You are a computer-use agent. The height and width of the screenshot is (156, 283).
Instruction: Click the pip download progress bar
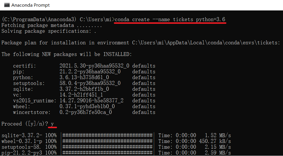(x=107, y=153)
